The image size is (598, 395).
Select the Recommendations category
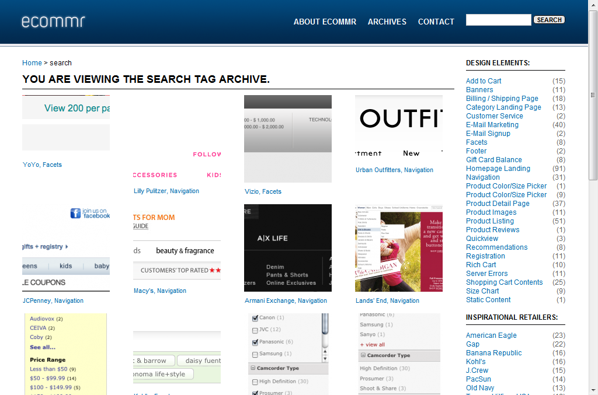pyautogui.click(x=496, y=247)
